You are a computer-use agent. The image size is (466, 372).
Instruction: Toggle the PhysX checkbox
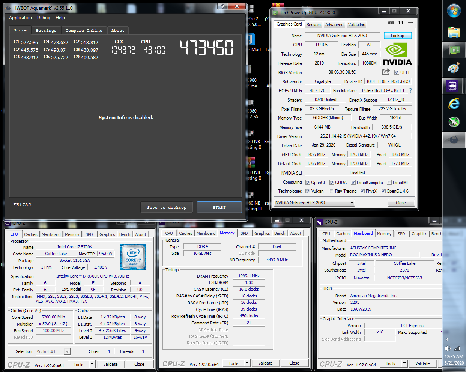click(362, 191)
